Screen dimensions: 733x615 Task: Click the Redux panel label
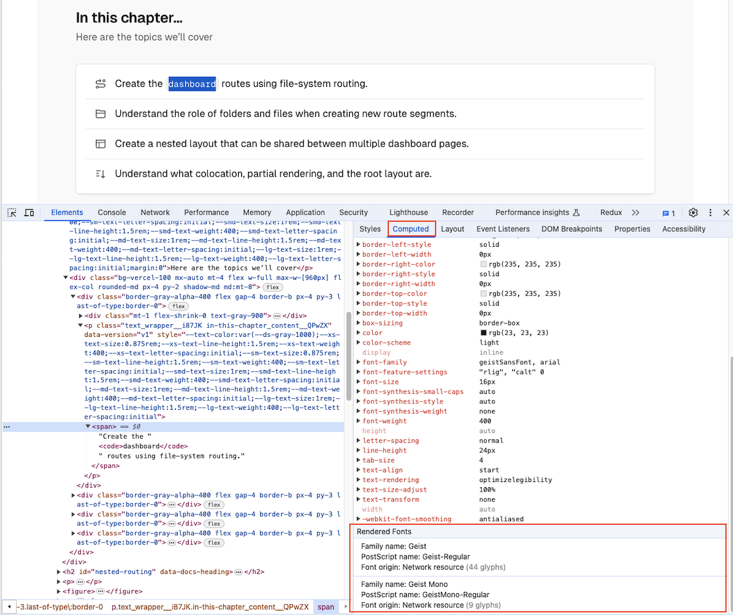[x=610, y=212]
